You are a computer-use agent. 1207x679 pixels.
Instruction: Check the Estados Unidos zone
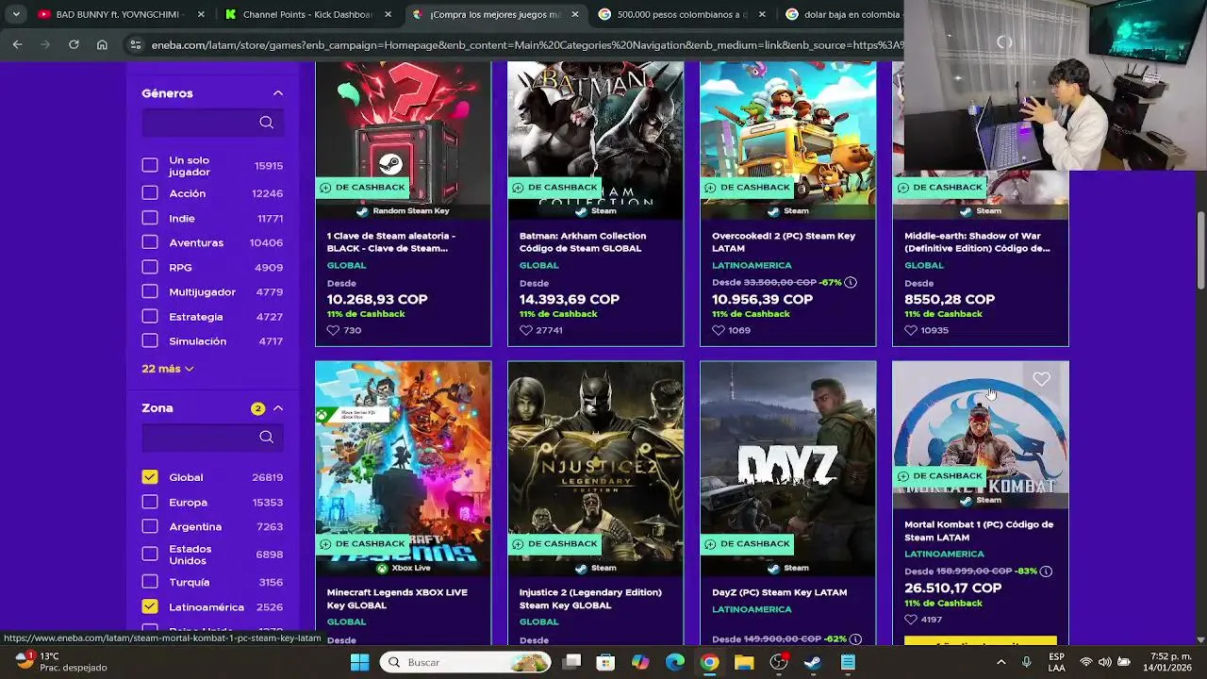(x=150, y=554)
